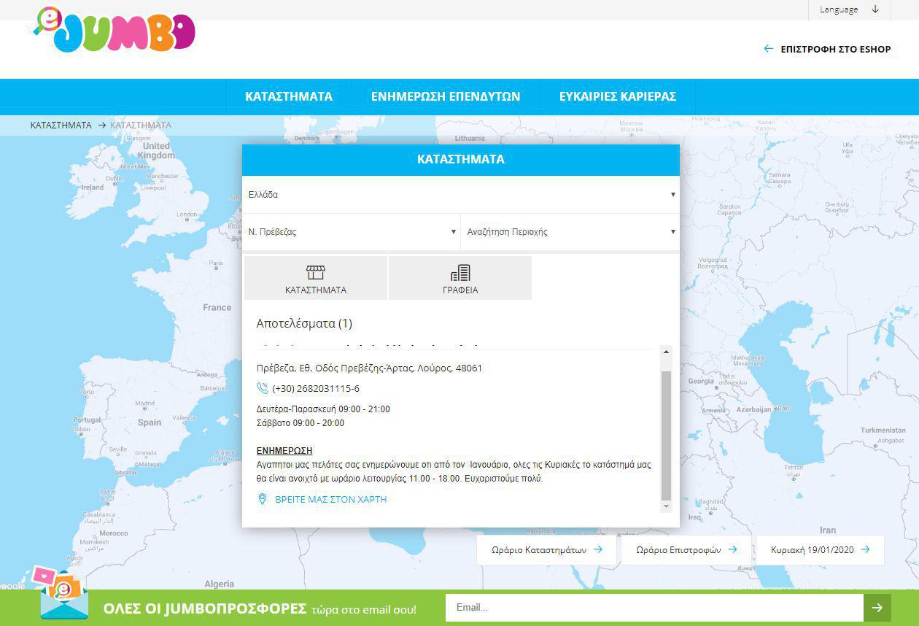Click the Jumbo logo

tap(115, 31)
